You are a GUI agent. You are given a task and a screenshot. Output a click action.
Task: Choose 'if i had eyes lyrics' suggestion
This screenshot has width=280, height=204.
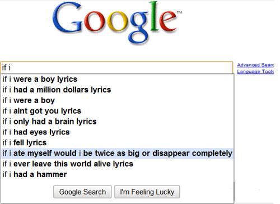pyautogui.click(x=118, y=132)
